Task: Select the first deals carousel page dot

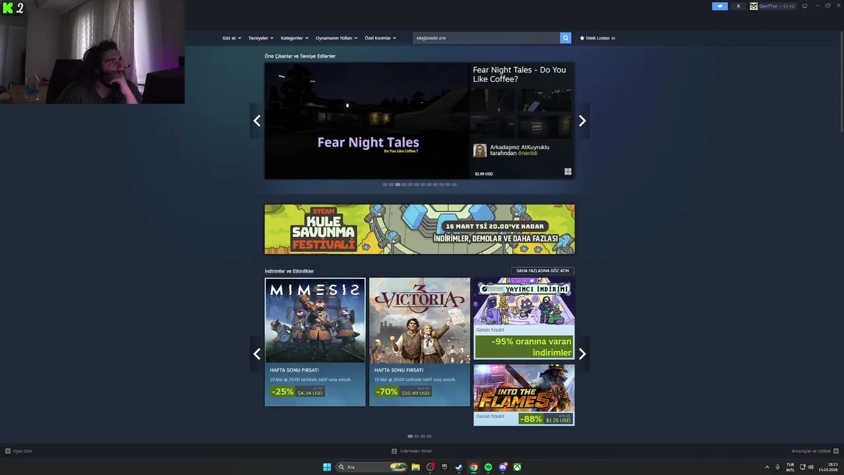Action: click(x=410, y=436)
